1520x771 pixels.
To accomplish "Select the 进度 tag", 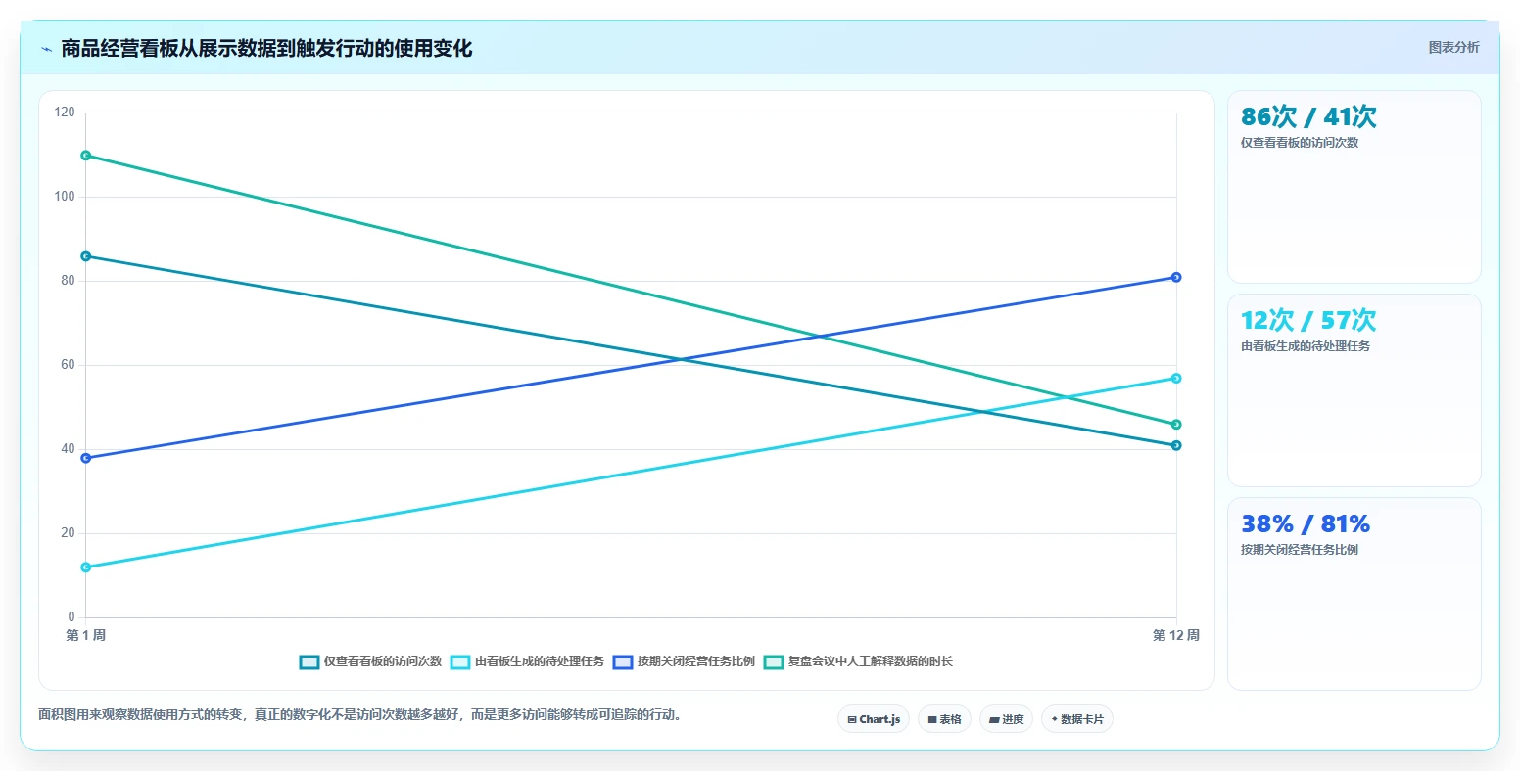I will point(1006,719).
